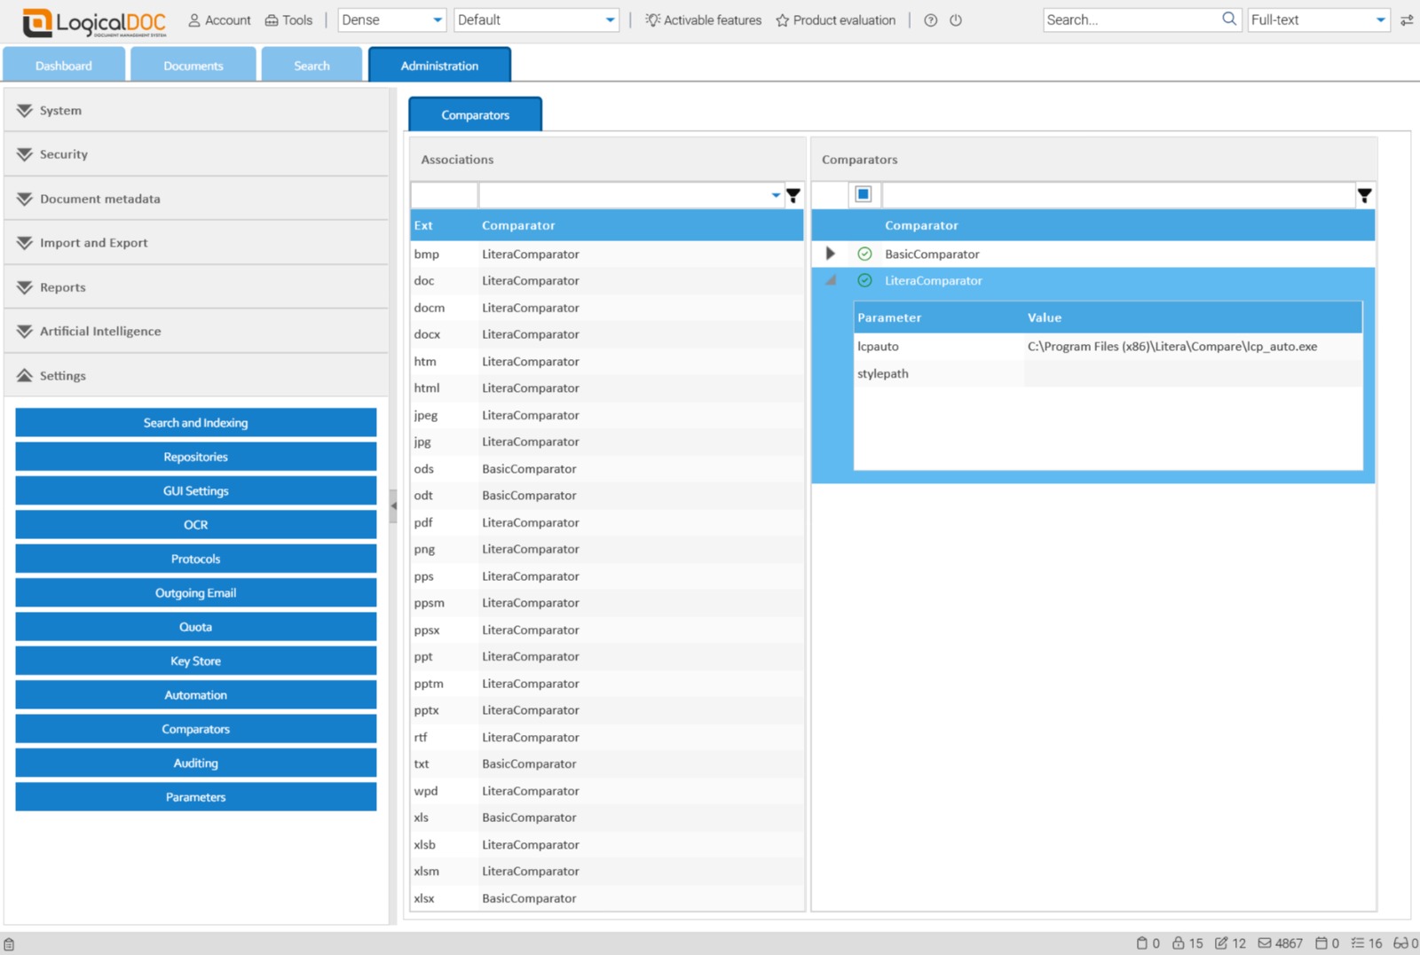Screen dimensions: 1420x955
Task: Open messages envelope icon showing 4867
Action: 1265,943
